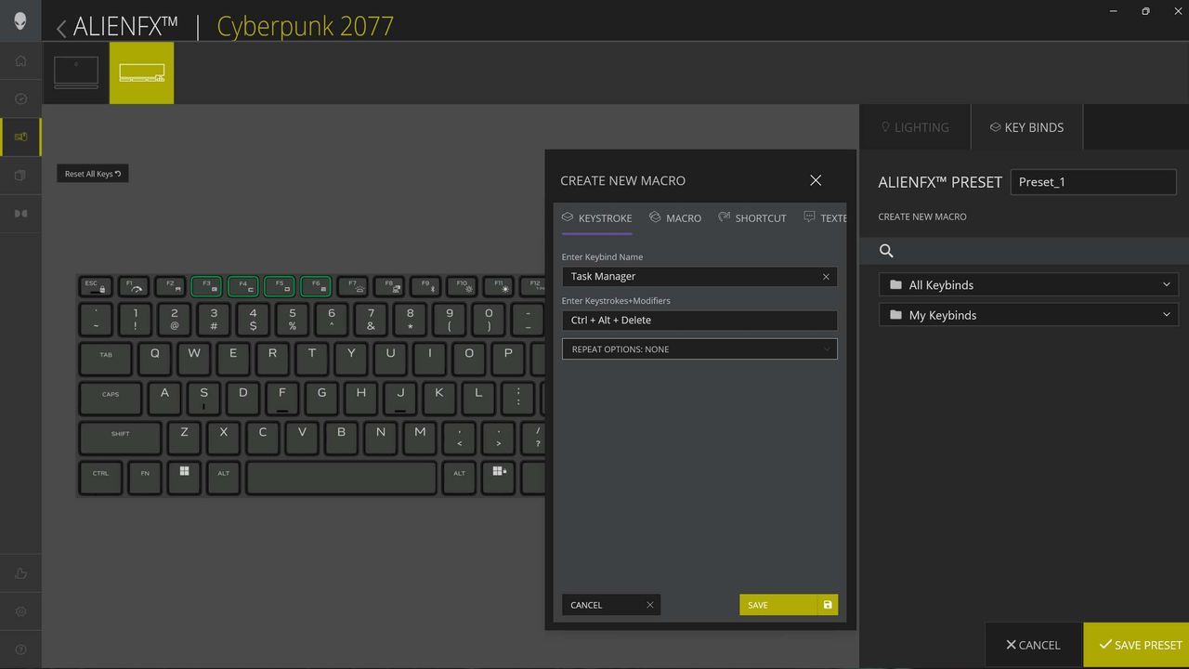Click the Create New Macro link
The width and height of the screenshot is (1189, 669).
[x=922, y=216]
